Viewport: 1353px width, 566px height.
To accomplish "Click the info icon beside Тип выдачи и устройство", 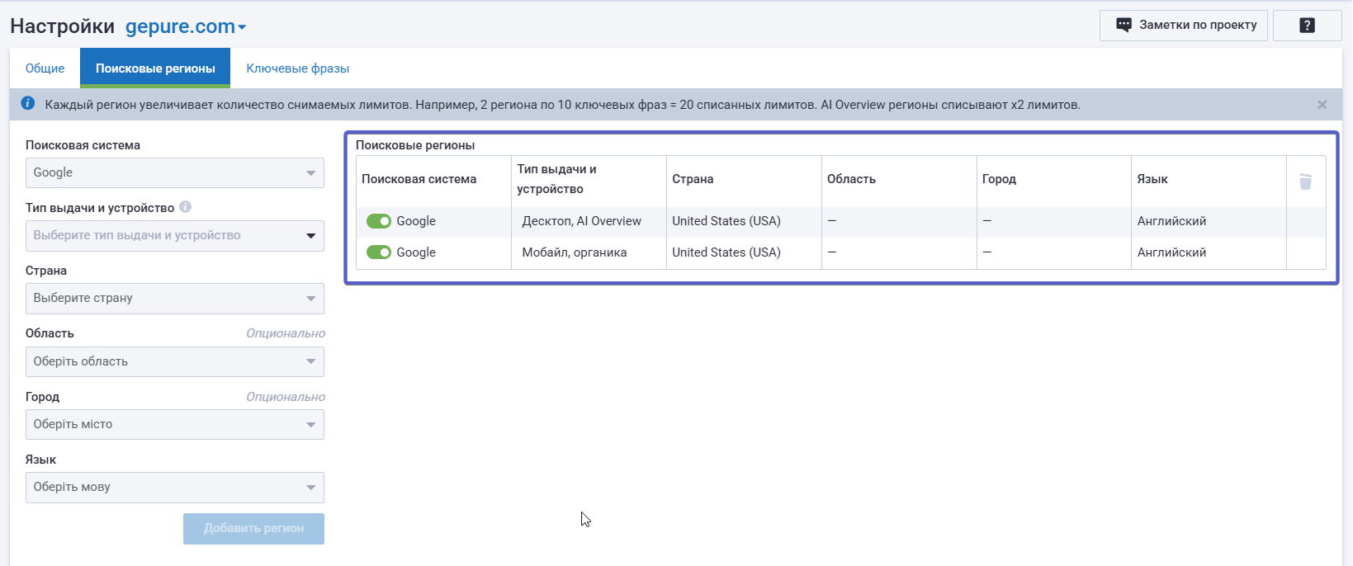I will [186, 207].
